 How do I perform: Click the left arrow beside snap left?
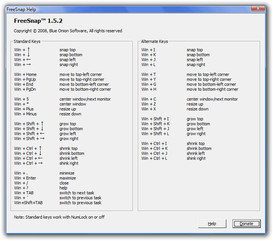[x=29, y=60]
